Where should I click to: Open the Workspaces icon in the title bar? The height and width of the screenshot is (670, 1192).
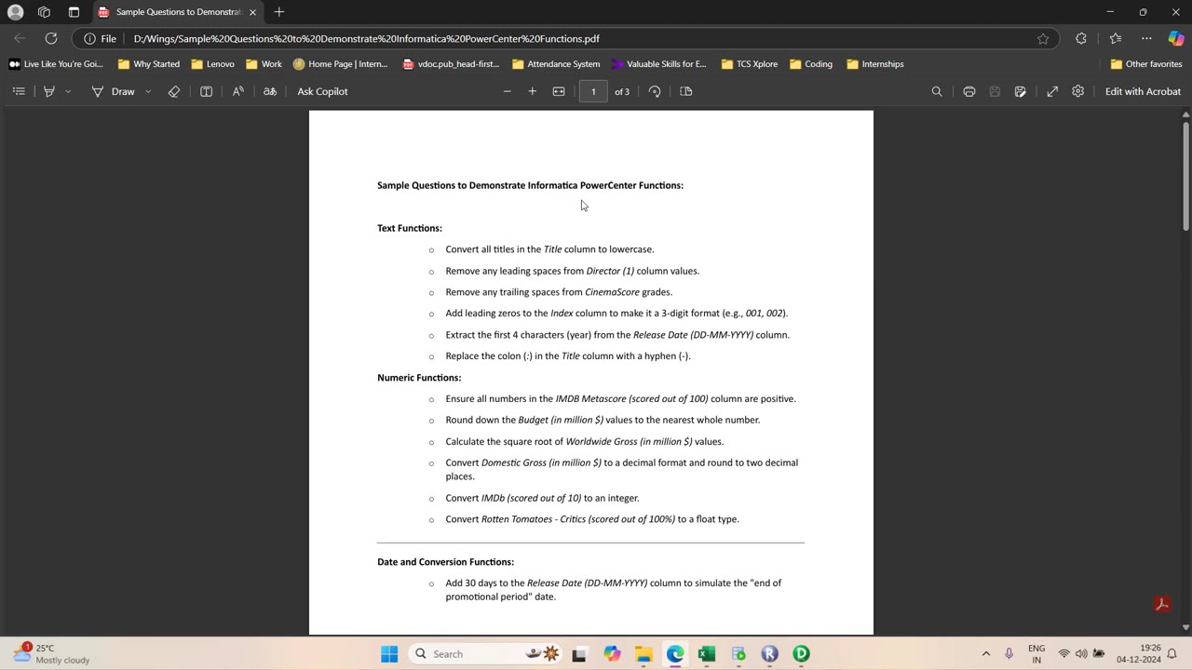point(44,12)
